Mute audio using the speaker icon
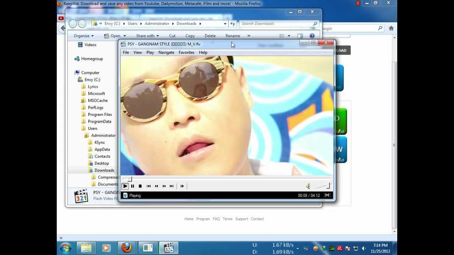 (308, 186)
